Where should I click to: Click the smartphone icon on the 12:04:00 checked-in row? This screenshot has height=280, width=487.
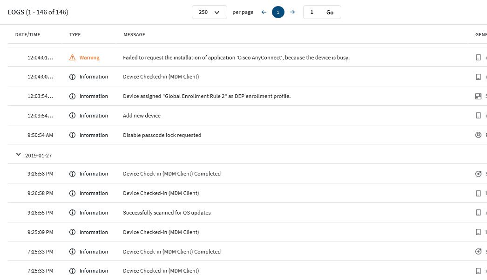pos(478,76)
